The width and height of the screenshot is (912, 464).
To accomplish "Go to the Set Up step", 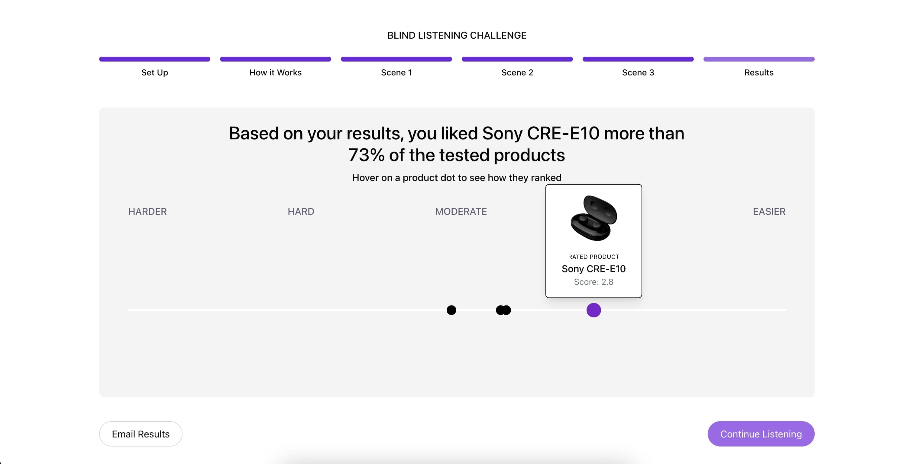I will (x=154, y=72).
